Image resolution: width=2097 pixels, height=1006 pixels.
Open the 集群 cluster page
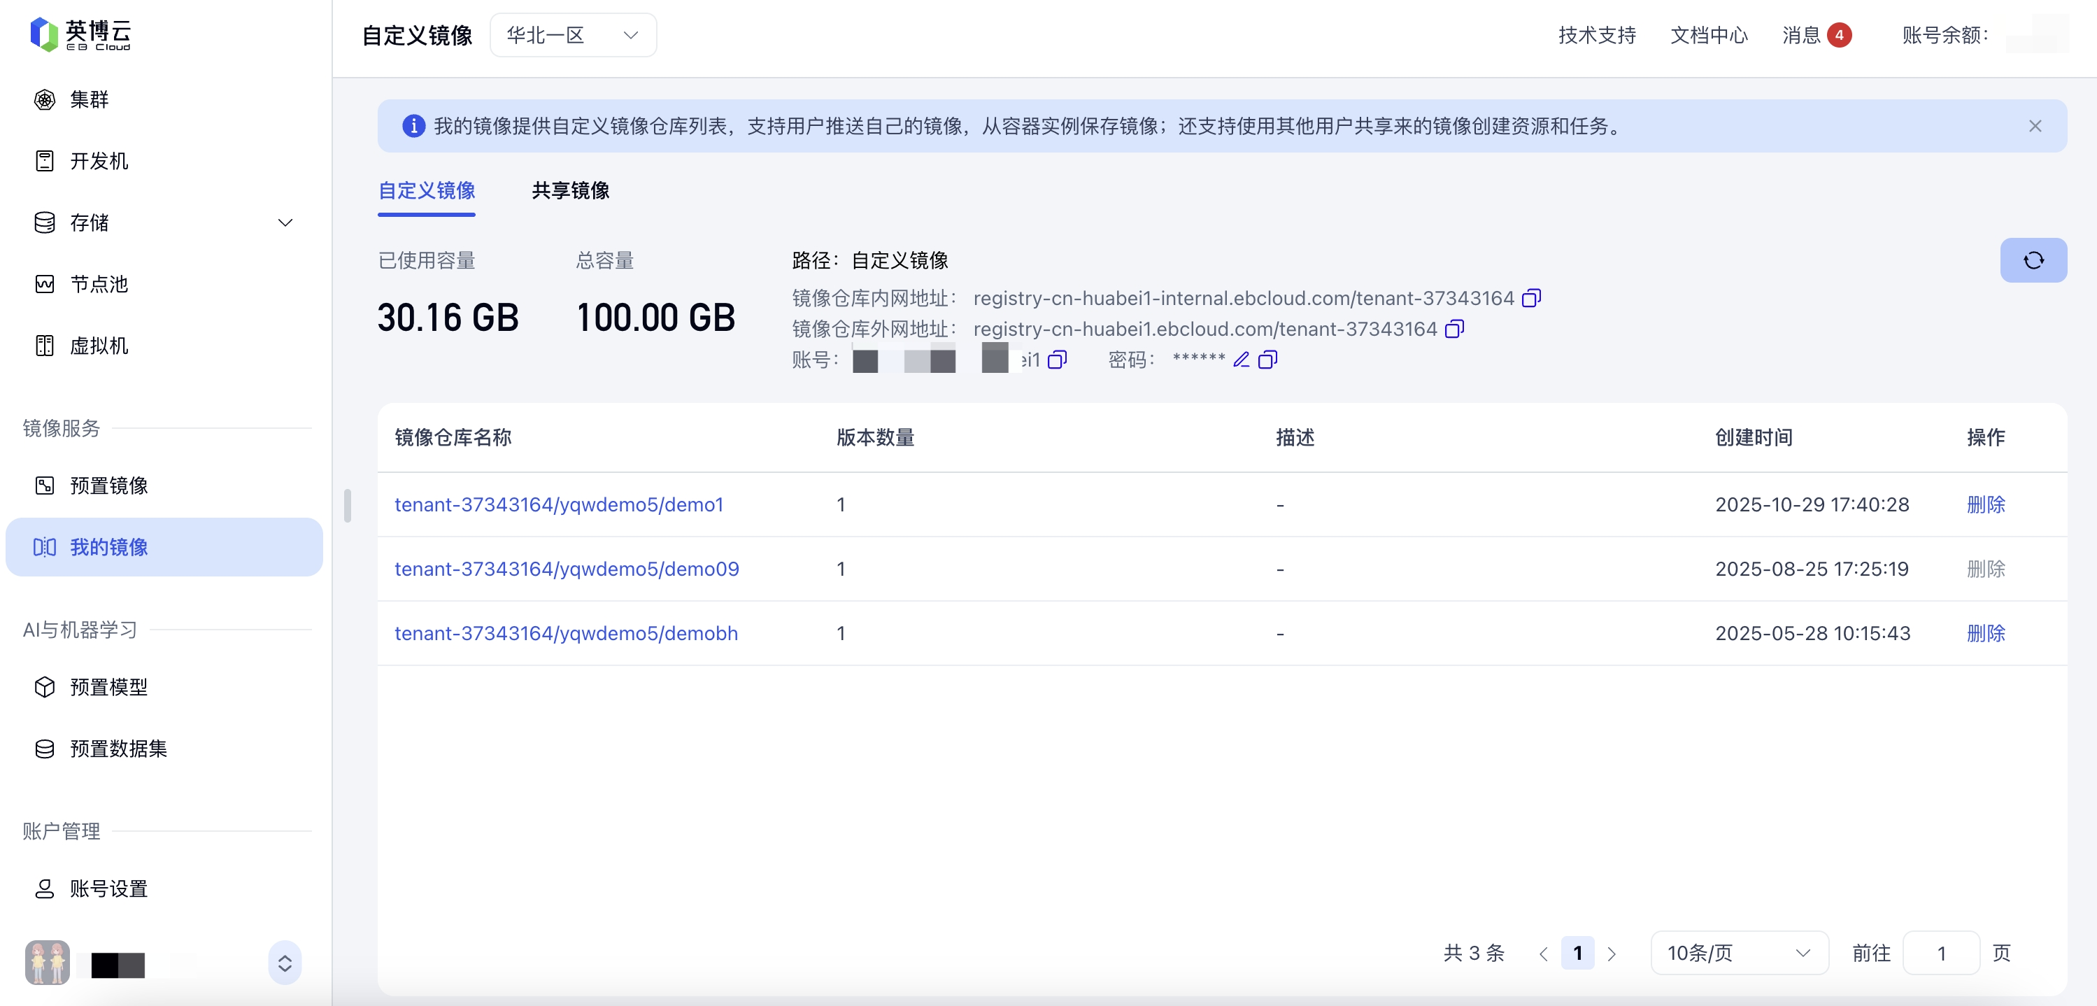tap(90, 99)
